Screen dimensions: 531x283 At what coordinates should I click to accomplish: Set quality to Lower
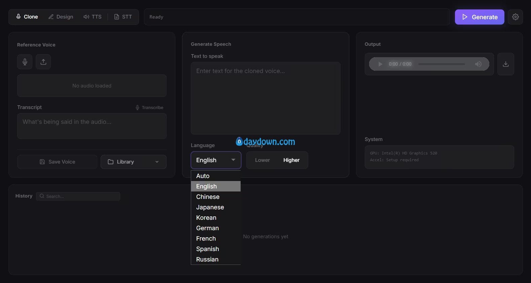click(262, 160)
